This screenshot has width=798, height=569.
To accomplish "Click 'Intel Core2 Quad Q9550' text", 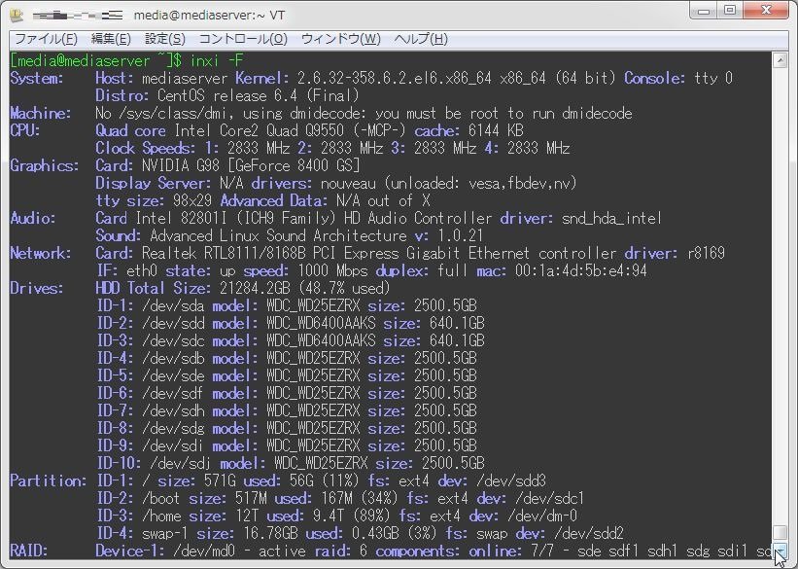I will point(260,130).
